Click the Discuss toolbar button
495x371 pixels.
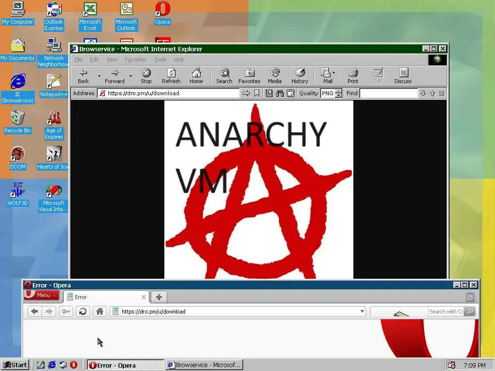click(x=403, y=76)
